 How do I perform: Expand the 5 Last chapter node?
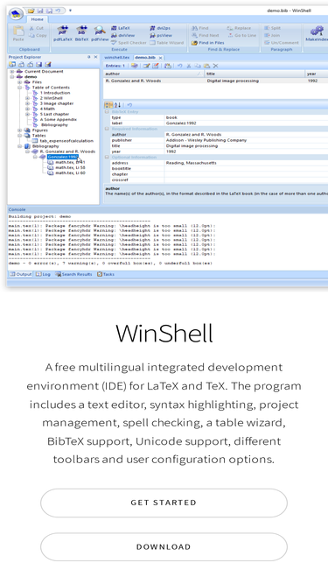click(x=27, y=115)
